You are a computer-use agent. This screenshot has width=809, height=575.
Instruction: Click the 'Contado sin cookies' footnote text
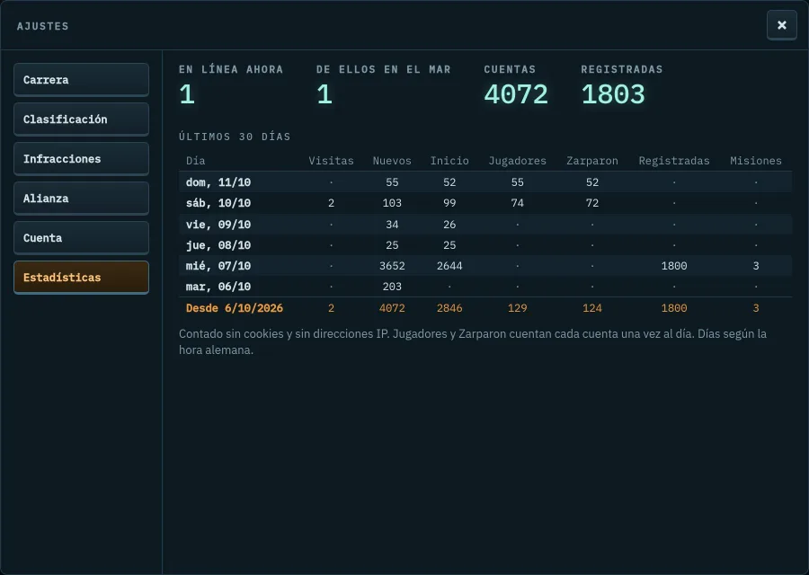coord(473,342)
